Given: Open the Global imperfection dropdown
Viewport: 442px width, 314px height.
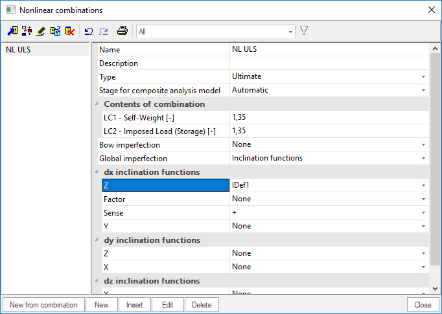Looking at the screenshot, I should click(423, 159).
